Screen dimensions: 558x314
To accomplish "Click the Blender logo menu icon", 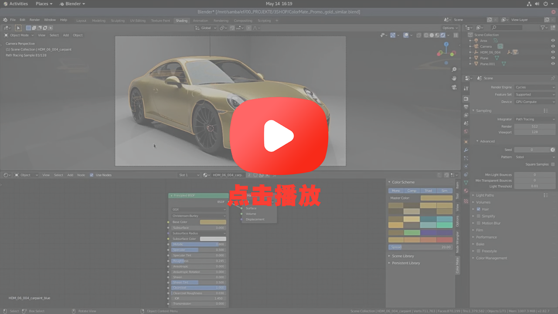I will [x=5, y=20].
